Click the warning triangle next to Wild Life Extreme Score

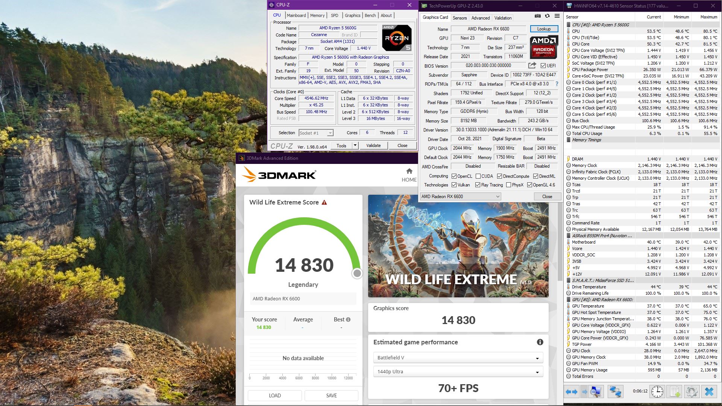tap(324, 202)
